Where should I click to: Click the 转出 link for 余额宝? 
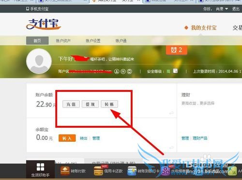point(84,138)
